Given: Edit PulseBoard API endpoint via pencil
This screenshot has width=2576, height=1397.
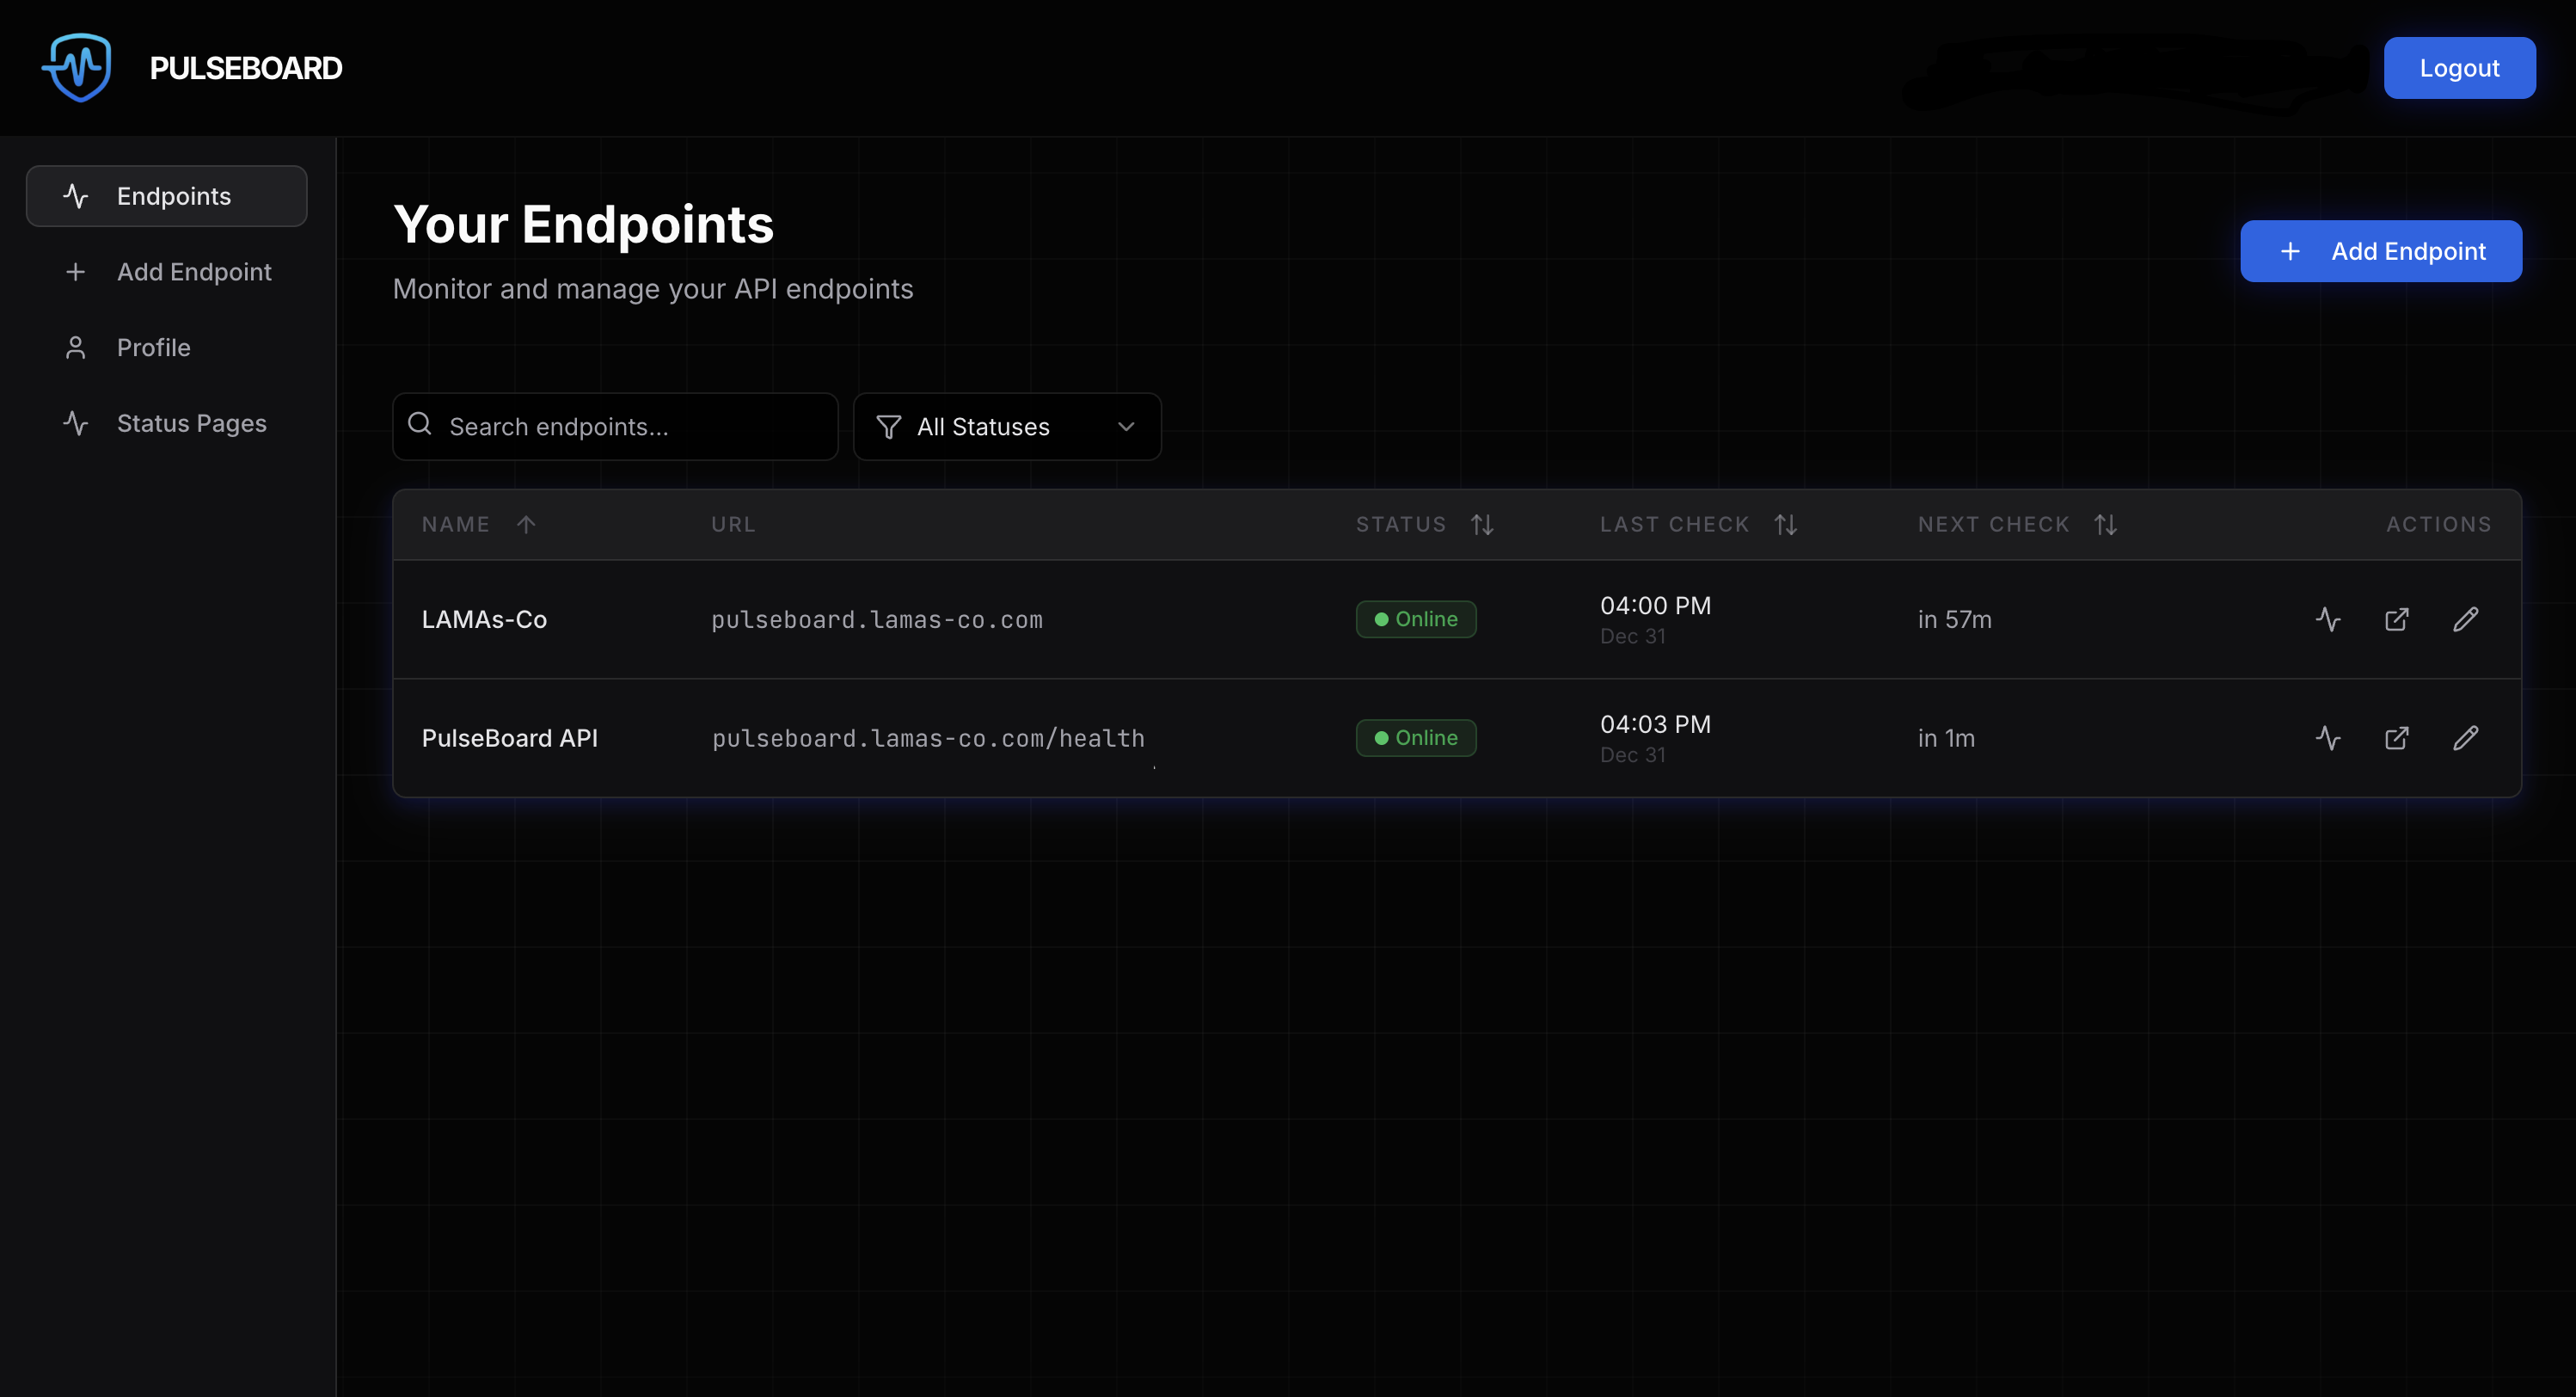Looking at the screenshot, I should pyautogui.click(x=2465, y=739).
